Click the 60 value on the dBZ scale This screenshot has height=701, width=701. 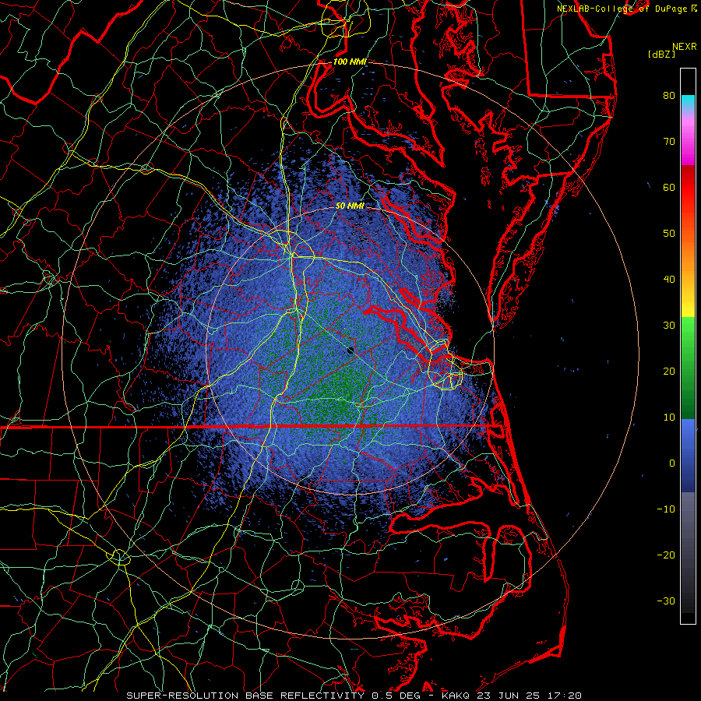click(x=669, y=187)
